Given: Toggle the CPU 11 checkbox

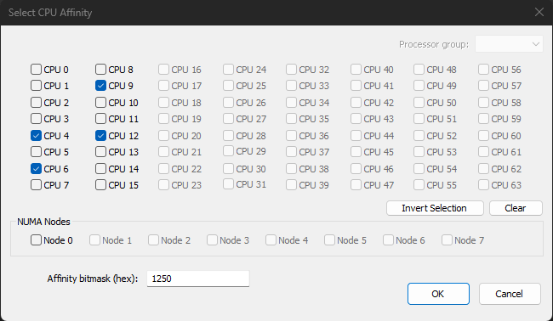Looking at the screenshot, I should (x=100, y=119).
